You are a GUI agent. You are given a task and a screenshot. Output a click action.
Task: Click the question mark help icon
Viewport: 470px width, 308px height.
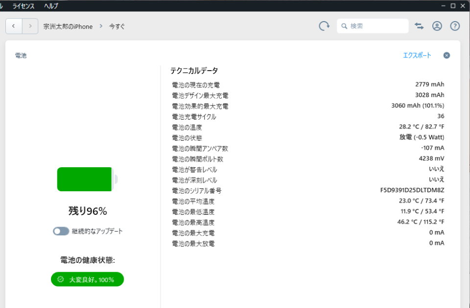click(x=455, y=26)
